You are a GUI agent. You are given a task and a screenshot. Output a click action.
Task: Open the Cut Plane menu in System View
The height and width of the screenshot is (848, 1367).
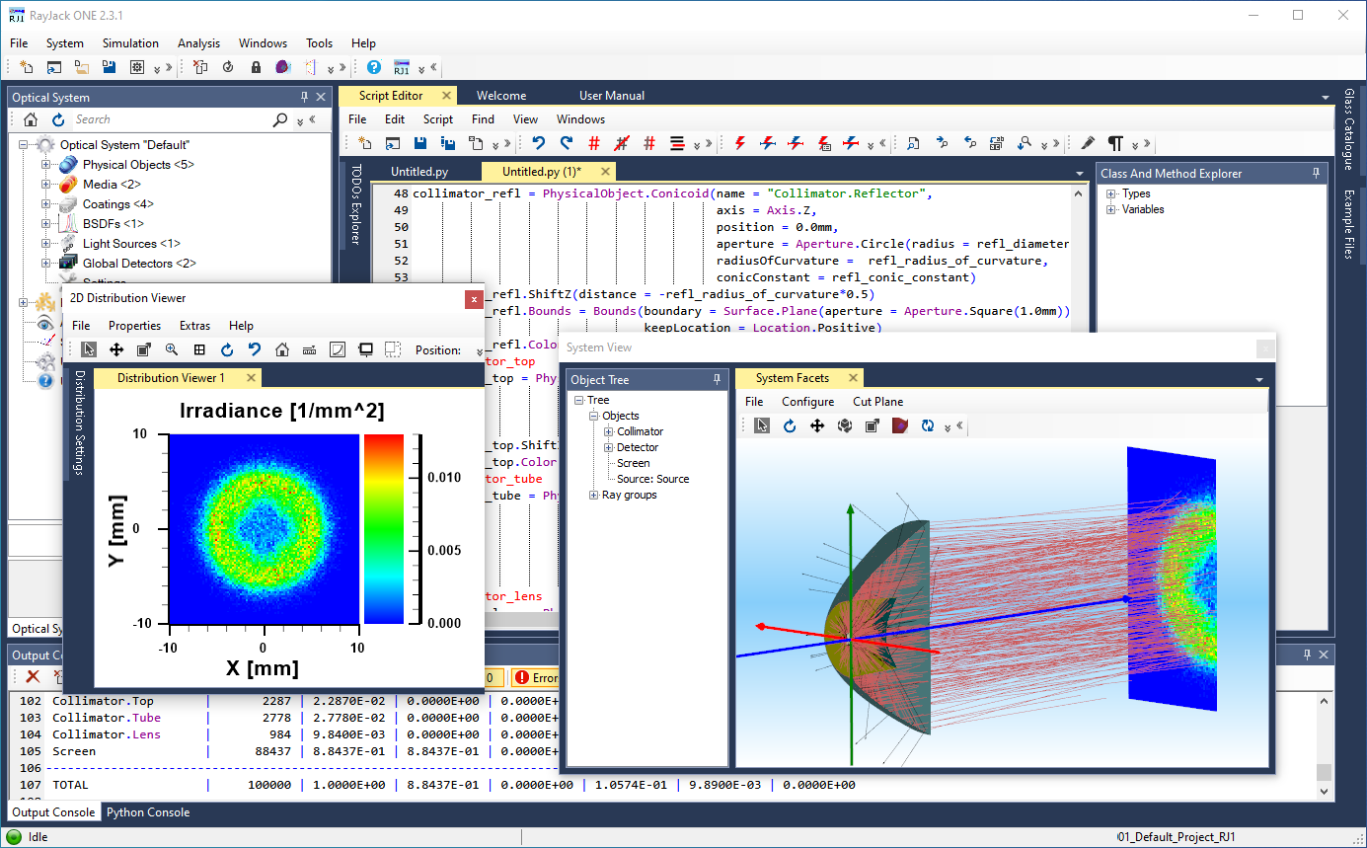coord(878,402)
